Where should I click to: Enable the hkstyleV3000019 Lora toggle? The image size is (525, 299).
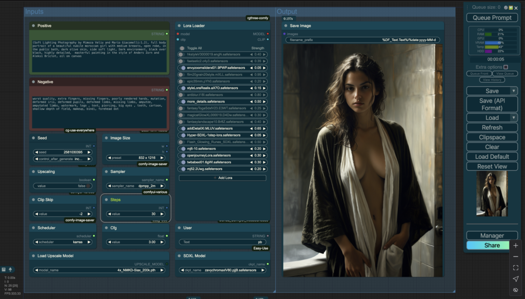coord(182,54)
